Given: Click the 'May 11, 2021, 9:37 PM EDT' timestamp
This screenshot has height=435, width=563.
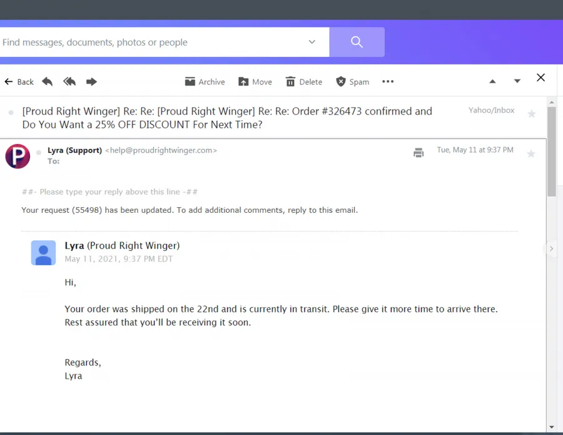Looking at the screenshot, I should (118, 259).
